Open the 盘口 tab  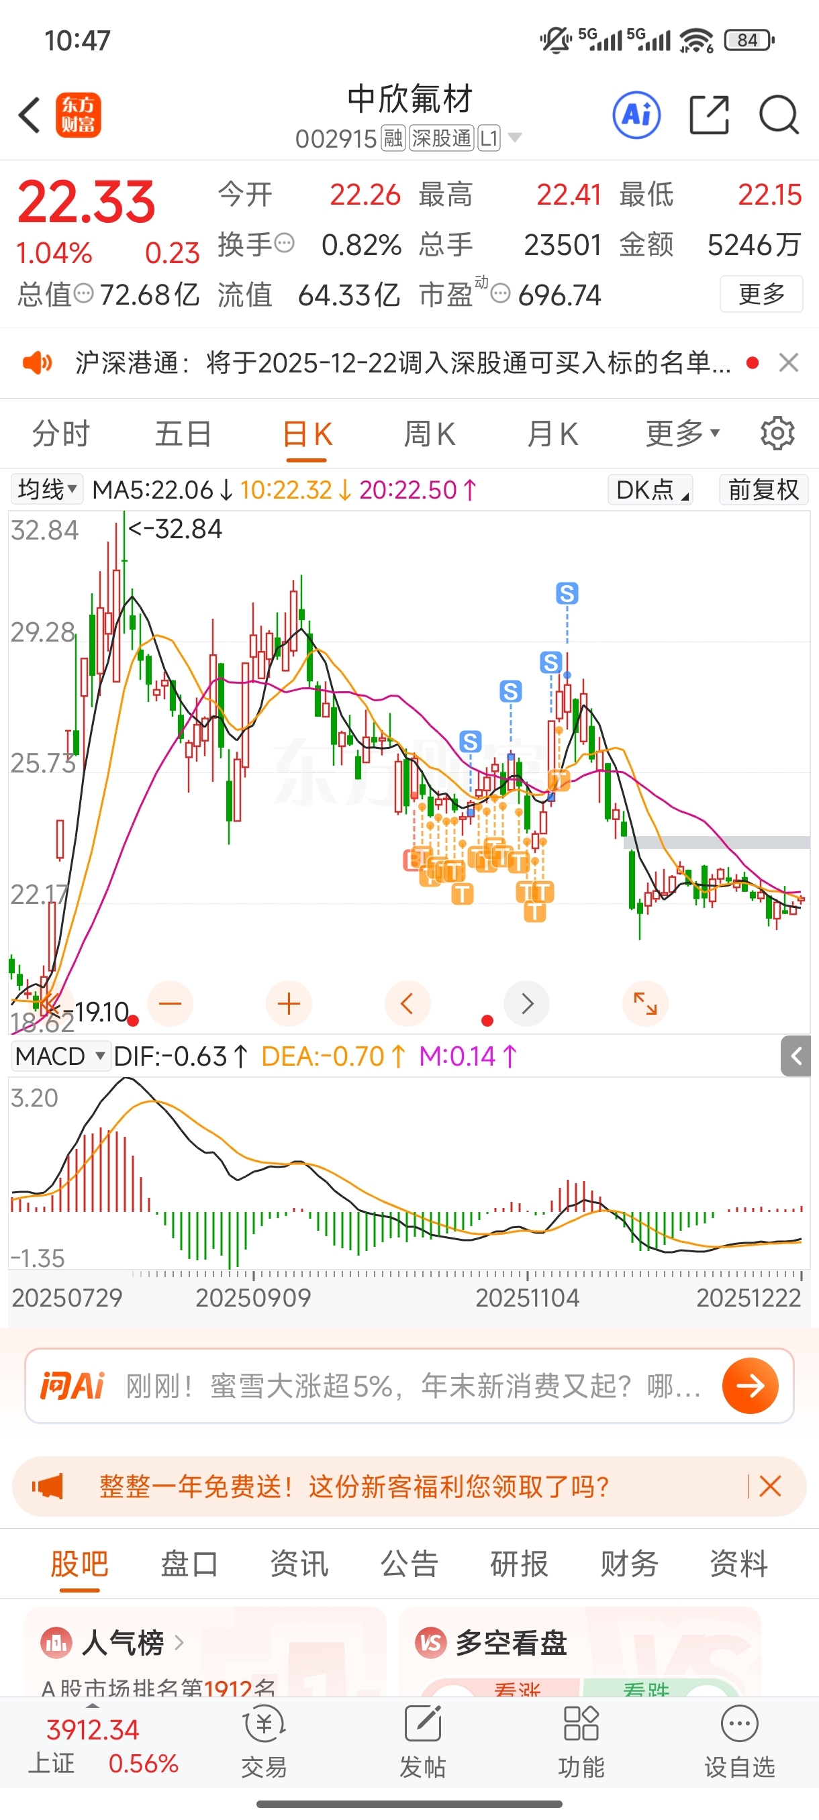point(189,1563)
